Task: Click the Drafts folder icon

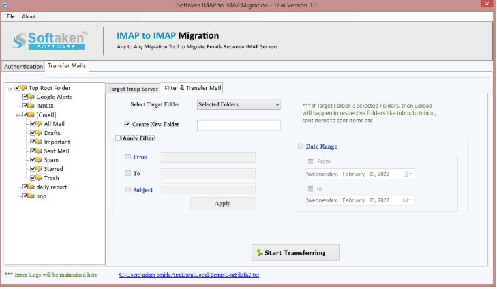Action: [39, 133]
